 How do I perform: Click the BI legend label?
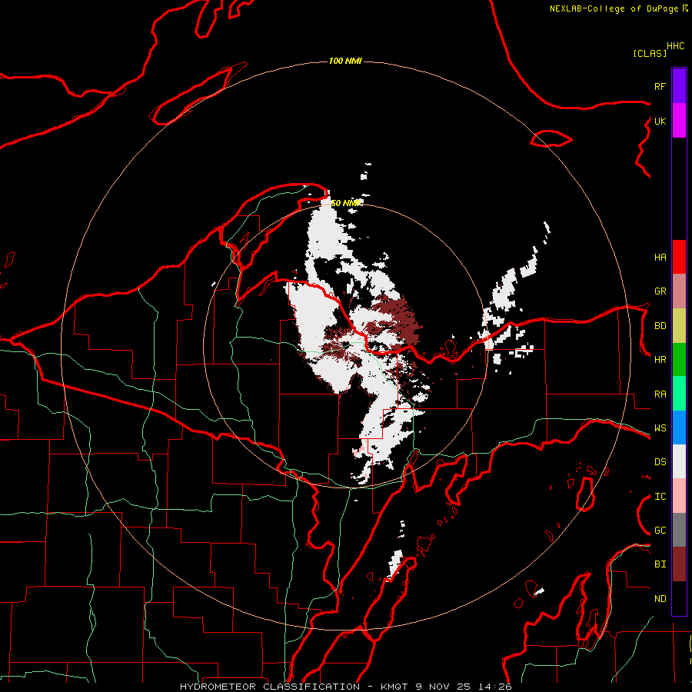[x=660, y=564]
